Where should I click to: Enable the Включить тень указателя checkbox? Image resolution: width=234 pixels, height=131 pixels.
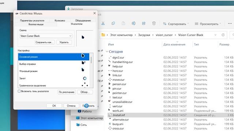pyautogui.click(x=19, y=91)
